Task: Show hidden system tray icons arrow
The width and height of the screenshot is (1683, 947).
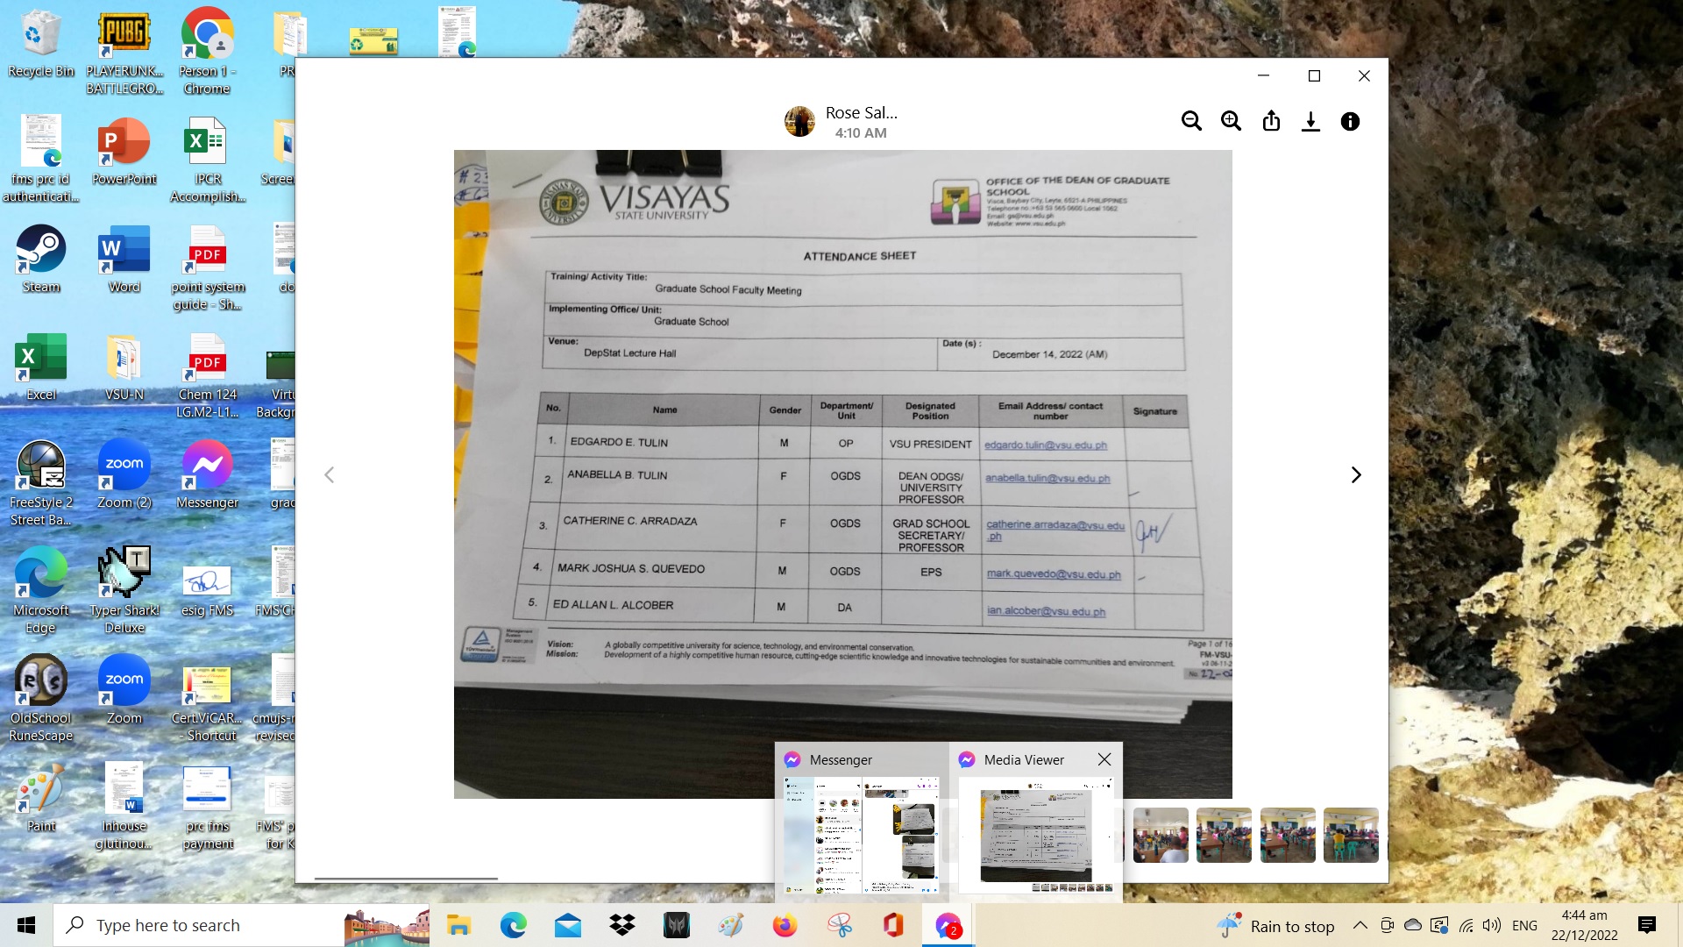Action: point(1360,925)
